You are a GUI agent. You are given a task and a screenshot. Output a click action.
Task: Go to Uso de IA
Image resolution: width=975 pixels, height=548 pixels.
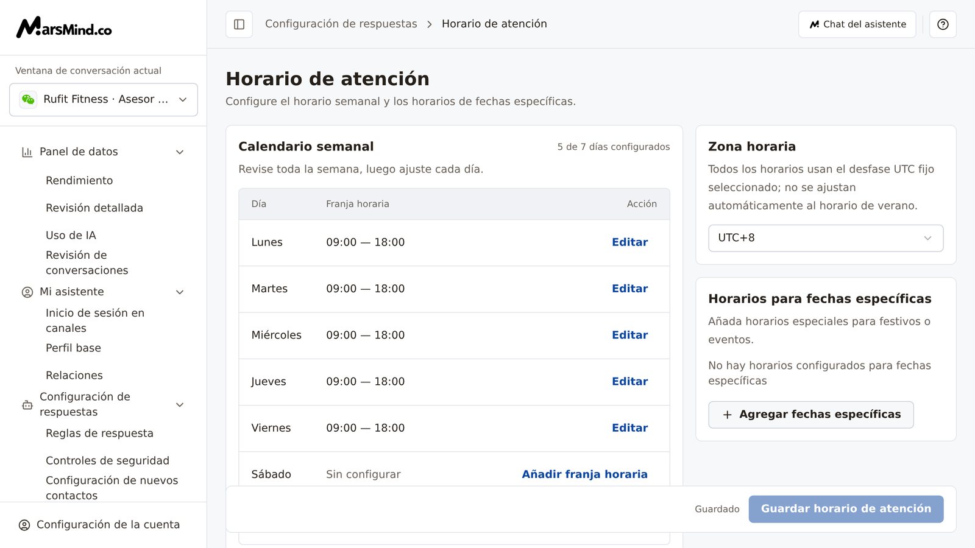(71, 235)
